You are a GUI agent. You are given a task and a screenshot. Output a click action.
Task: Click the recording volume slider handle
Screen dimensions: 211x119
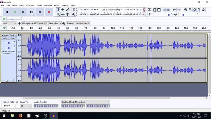click(x=169, y=15)
